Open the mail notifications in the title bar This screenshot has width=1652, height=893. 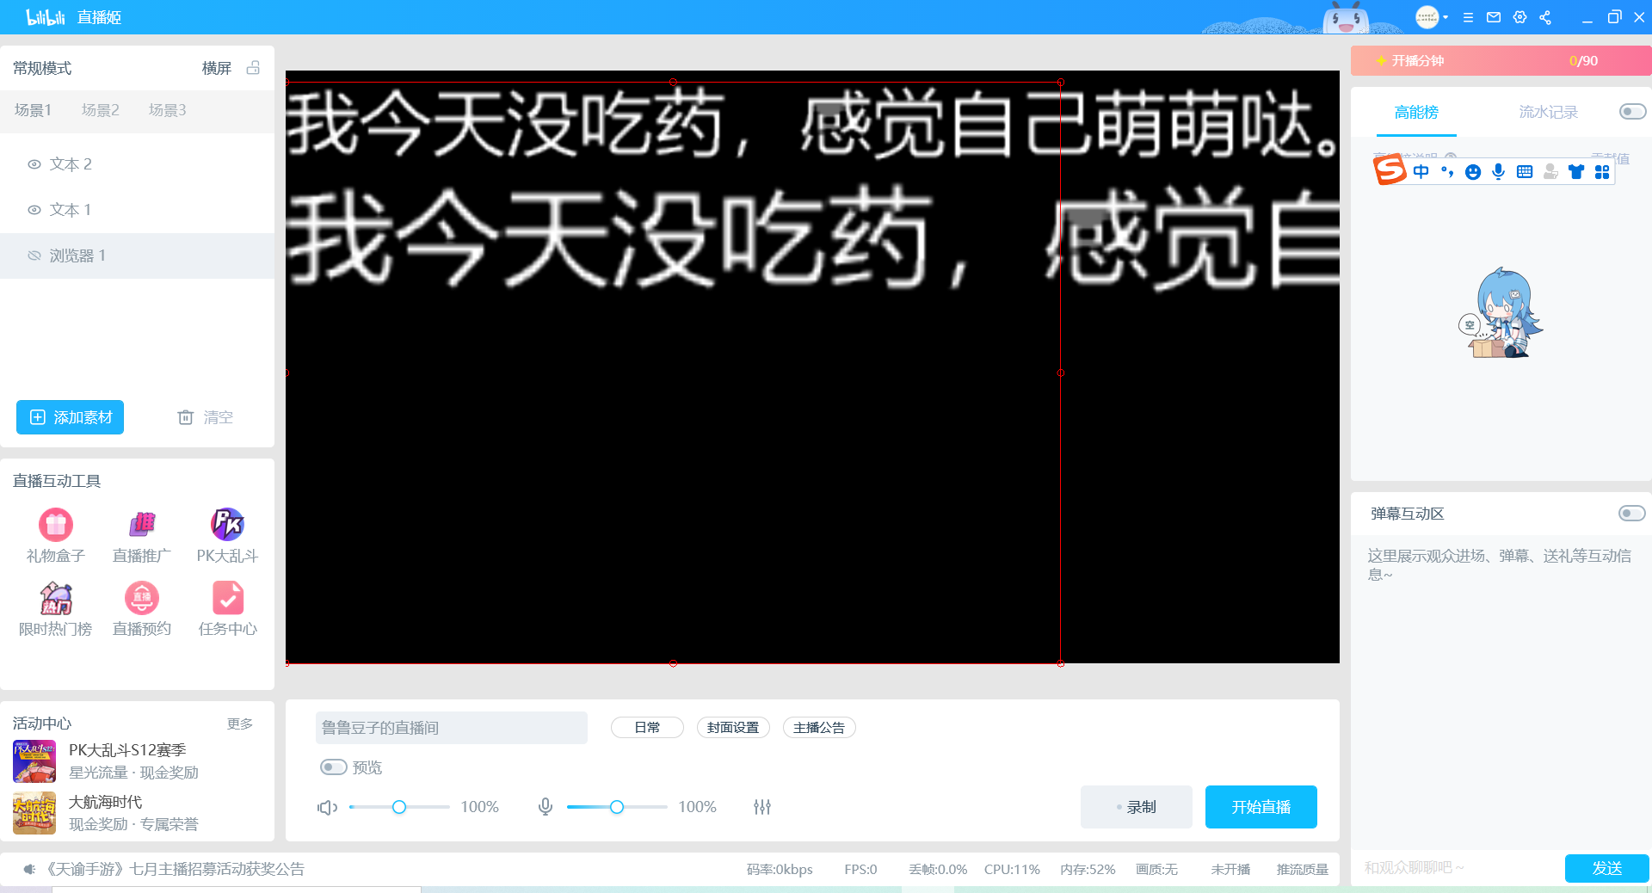[x=1494, y=17]
